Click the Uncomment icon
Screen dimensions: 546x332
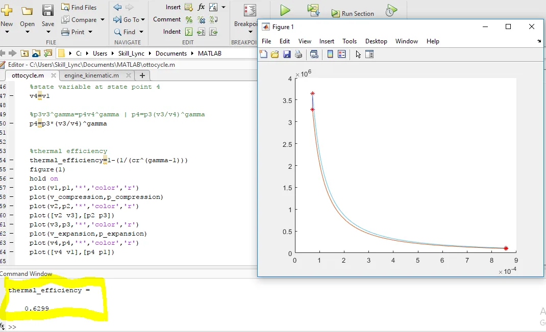pos(201,20)
